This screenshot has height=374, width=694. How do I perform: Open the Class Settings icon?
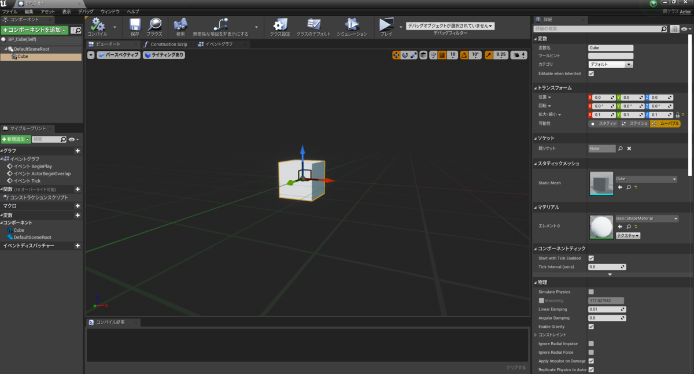(280, 25)
